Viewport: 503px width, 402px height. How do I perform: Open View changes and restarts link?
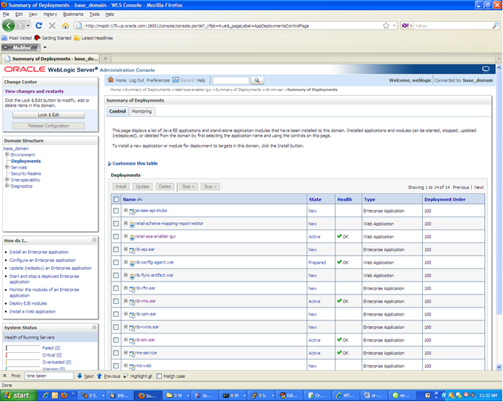pos(34,91)
